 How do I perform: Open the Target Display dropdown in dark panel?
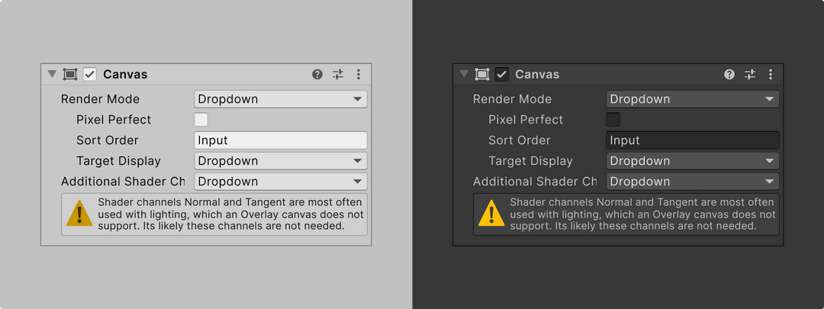[x=693, y=161]
